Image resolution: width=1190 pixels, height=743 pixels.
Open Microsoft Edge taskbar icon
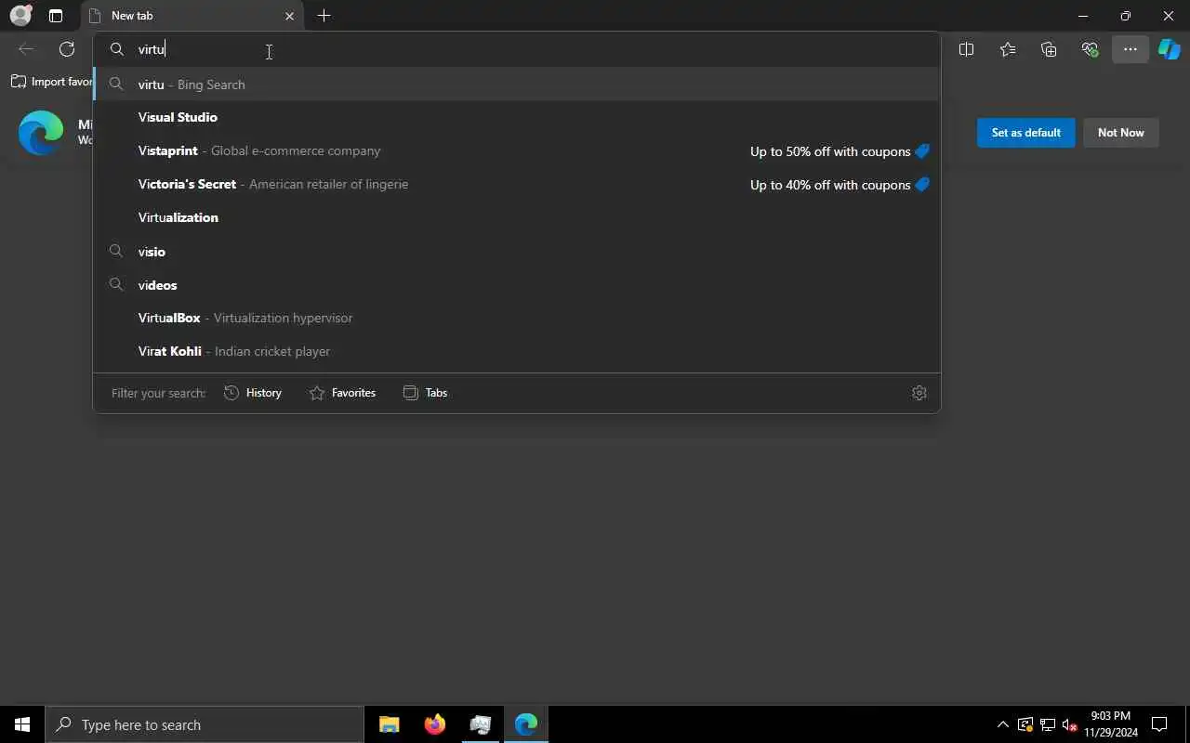click(x=526, y=724)
